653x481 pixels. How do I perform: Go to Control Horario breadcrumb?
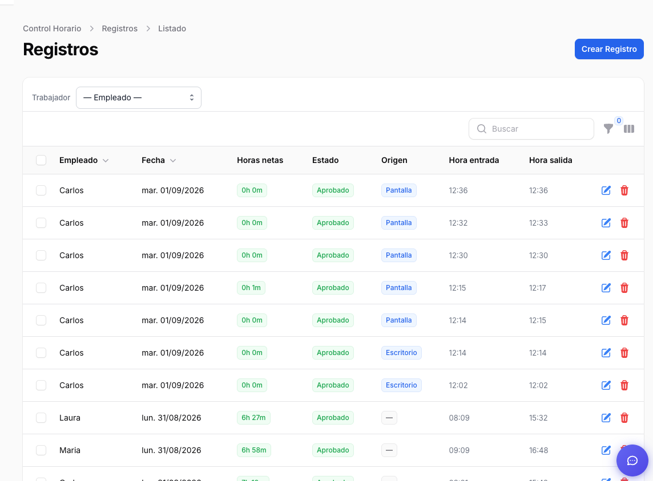coord(52,28)
